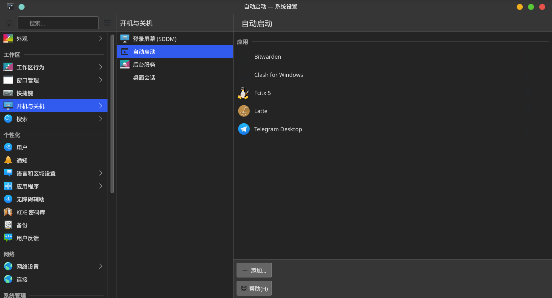Open the hamburger menu next to search

(107, 23)
